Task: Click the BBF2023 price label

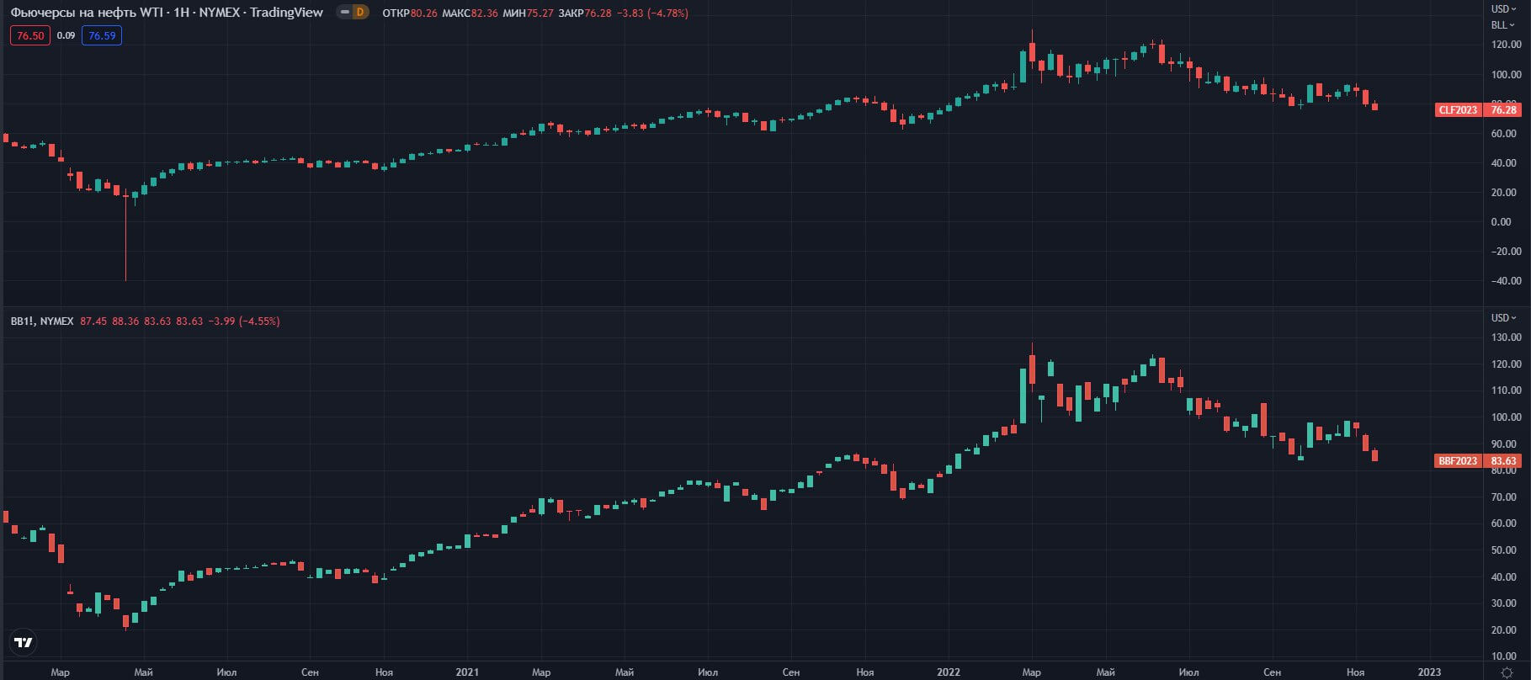Action: pos(1458,461)
